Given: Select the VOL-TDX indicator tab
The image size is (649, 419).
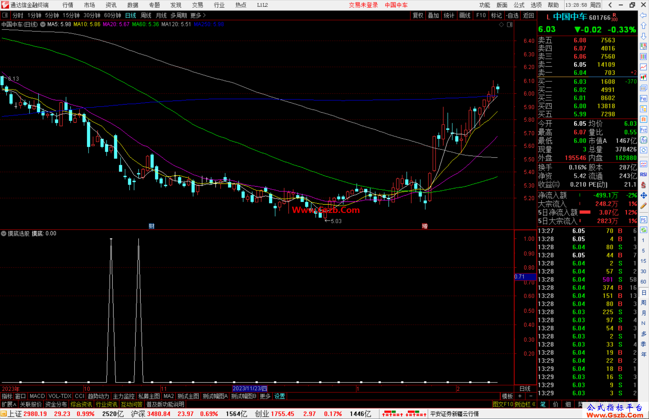Looking at the screenshot, I should [x=60, y=396].
